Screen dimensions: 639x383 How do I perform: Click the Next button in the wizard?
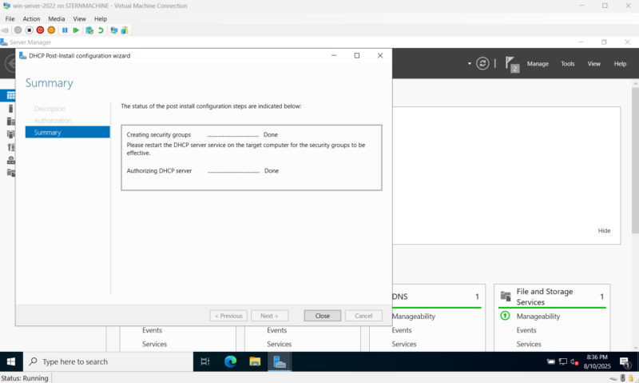coord(269,316)
